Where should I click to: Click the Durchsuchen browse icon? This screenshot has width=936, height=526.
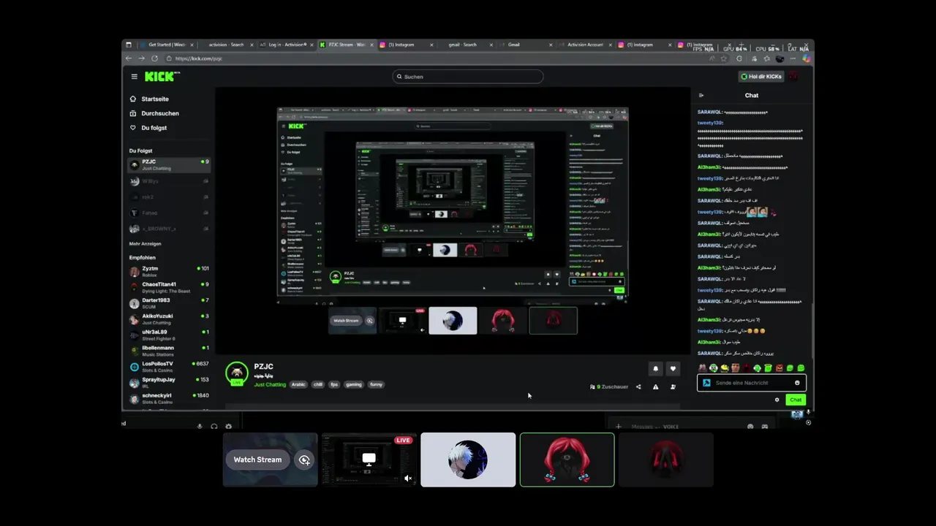coord(133,113)
